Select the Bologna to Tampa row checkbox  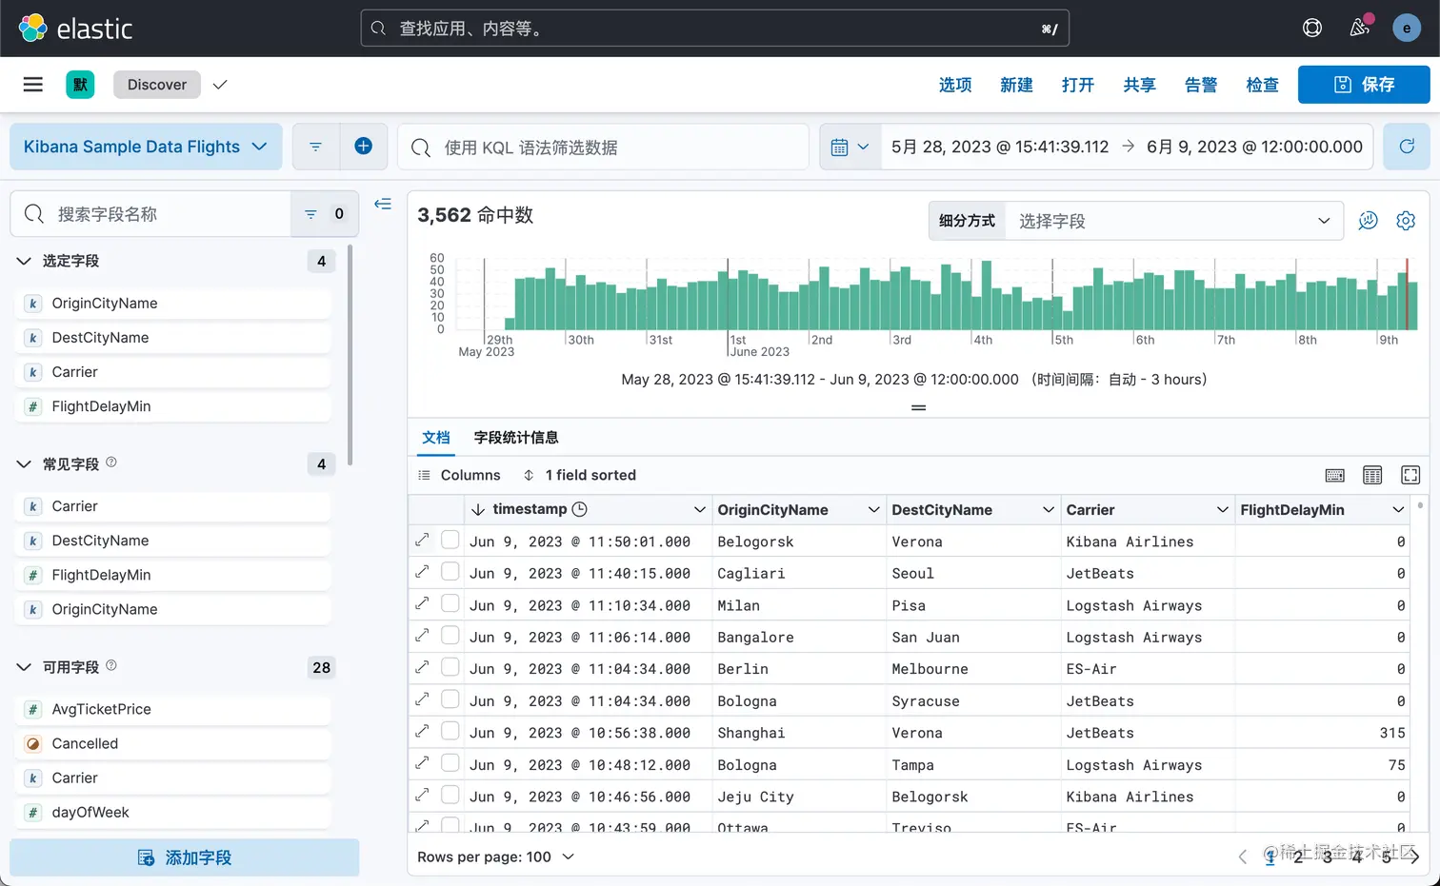click(x=450, y=762)
